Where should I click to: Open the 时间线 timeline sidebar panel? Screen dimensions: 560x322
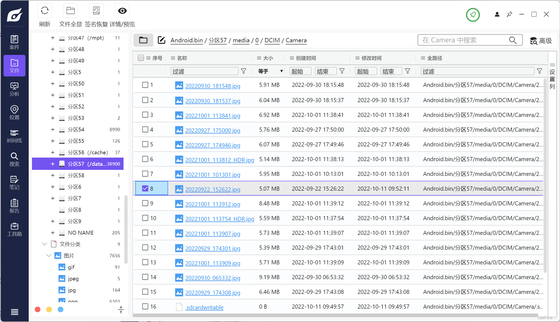pos(14,136)
